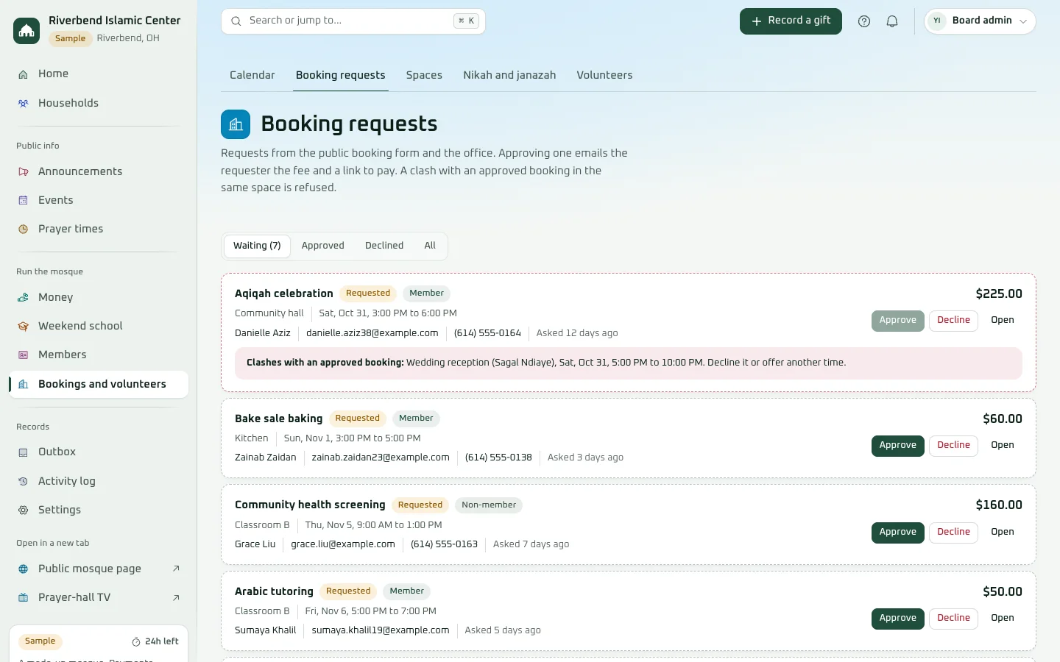The width and height of the screenshot is (1060, 662).
Task: Click the Booking requests page header icon
Action: [x=236, y=124]
